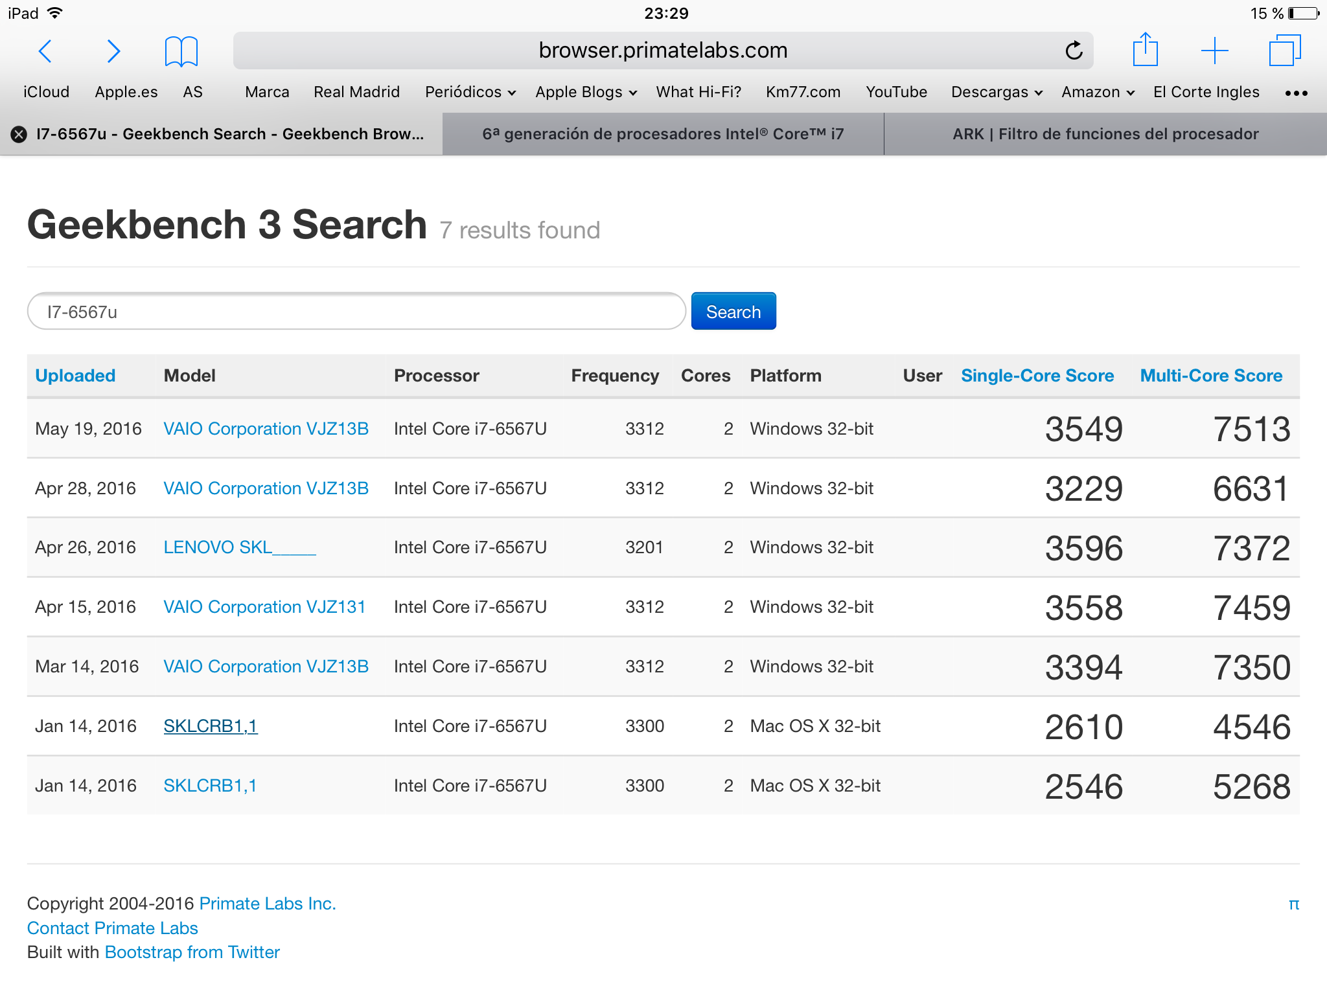The width and height of the screenshot is (1327, 995).
Task: Expand the Amazon bookmarks folder
Action: tap(1098, 92)
